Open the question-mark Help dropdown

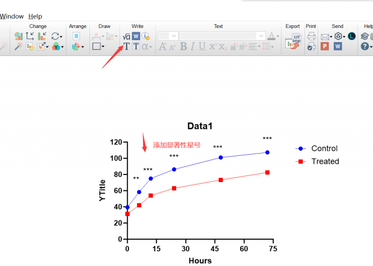pos(366,47)
